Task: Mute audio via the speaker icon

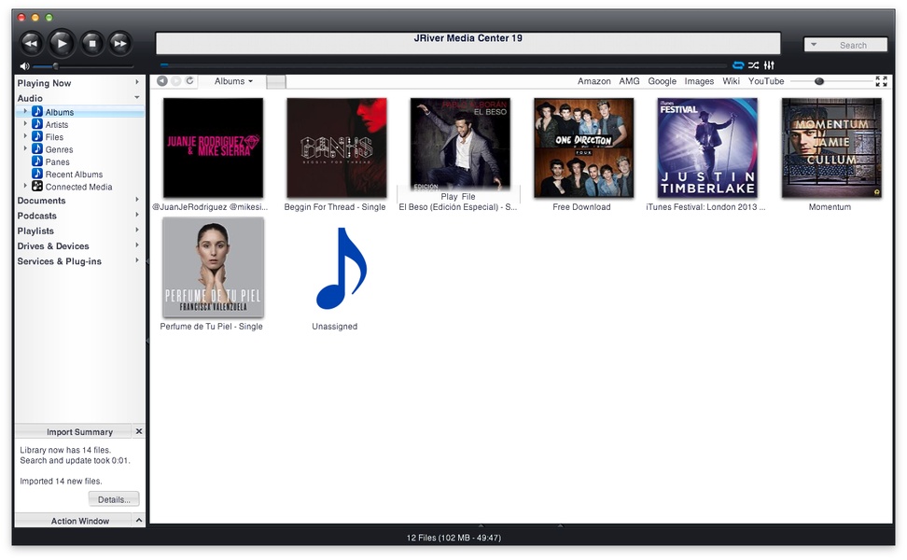Action: tap(24, 66)
